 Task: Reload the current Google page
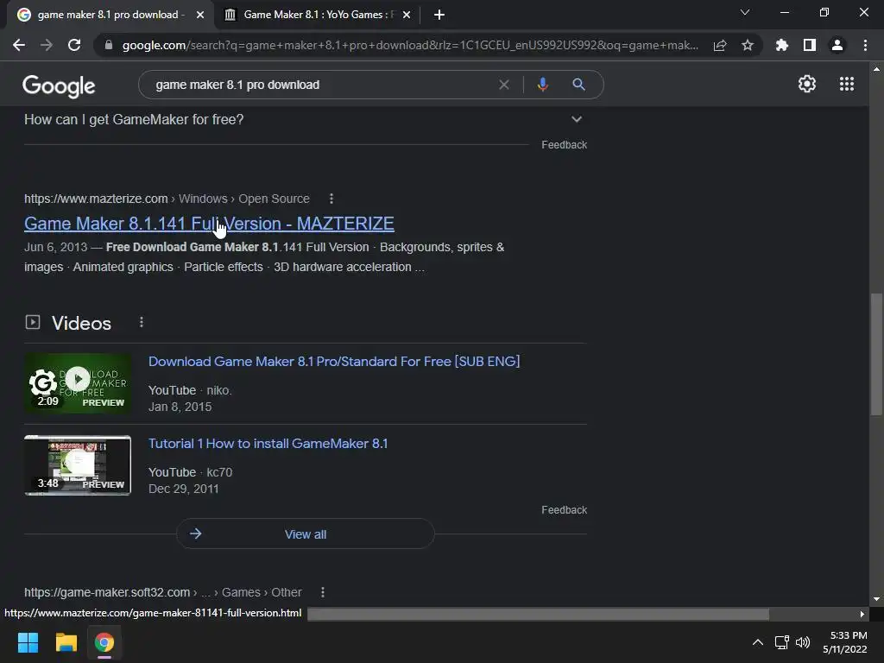[x=74, y=45]
